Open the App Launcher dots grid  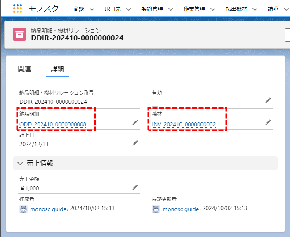coord(17,9)
